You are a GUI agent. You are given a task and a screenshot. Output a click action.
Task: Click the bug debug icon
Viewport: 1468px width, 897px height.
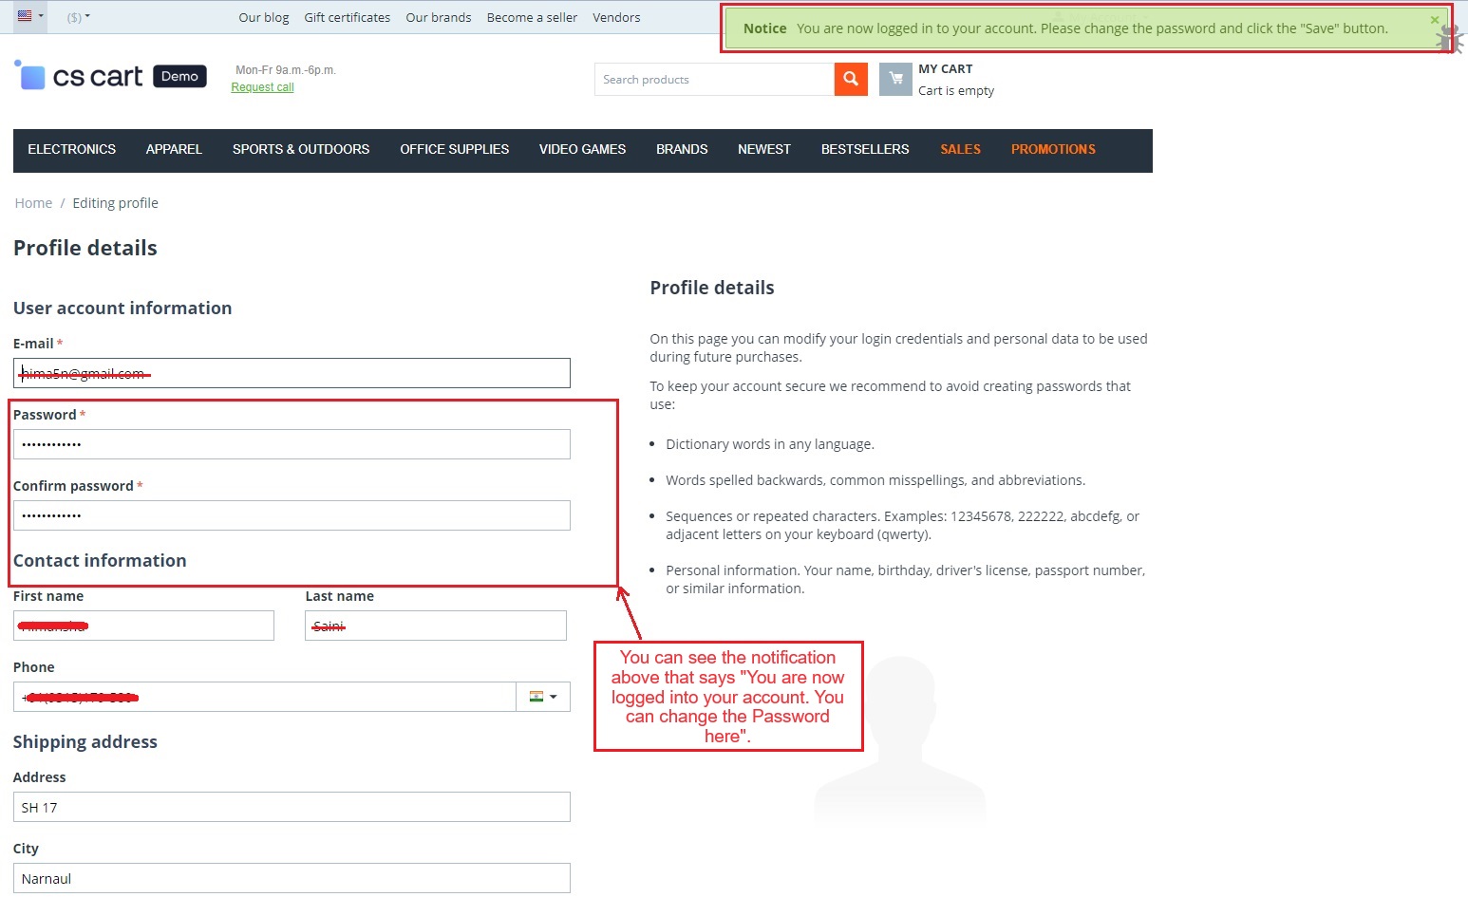click(1449, 38)
